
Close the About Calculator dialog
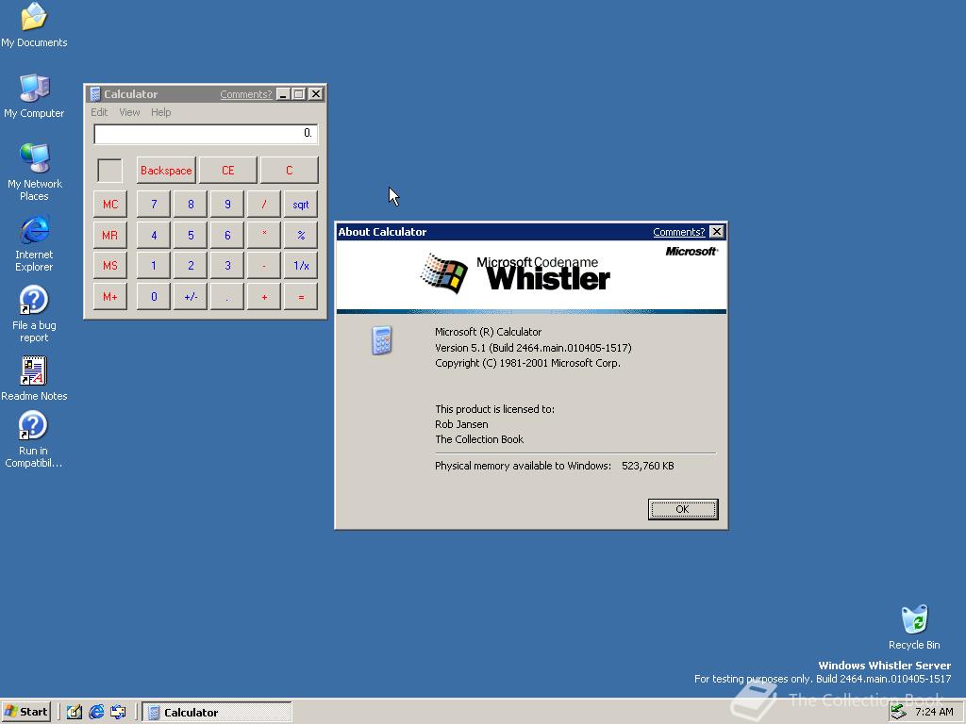(716, 232)
